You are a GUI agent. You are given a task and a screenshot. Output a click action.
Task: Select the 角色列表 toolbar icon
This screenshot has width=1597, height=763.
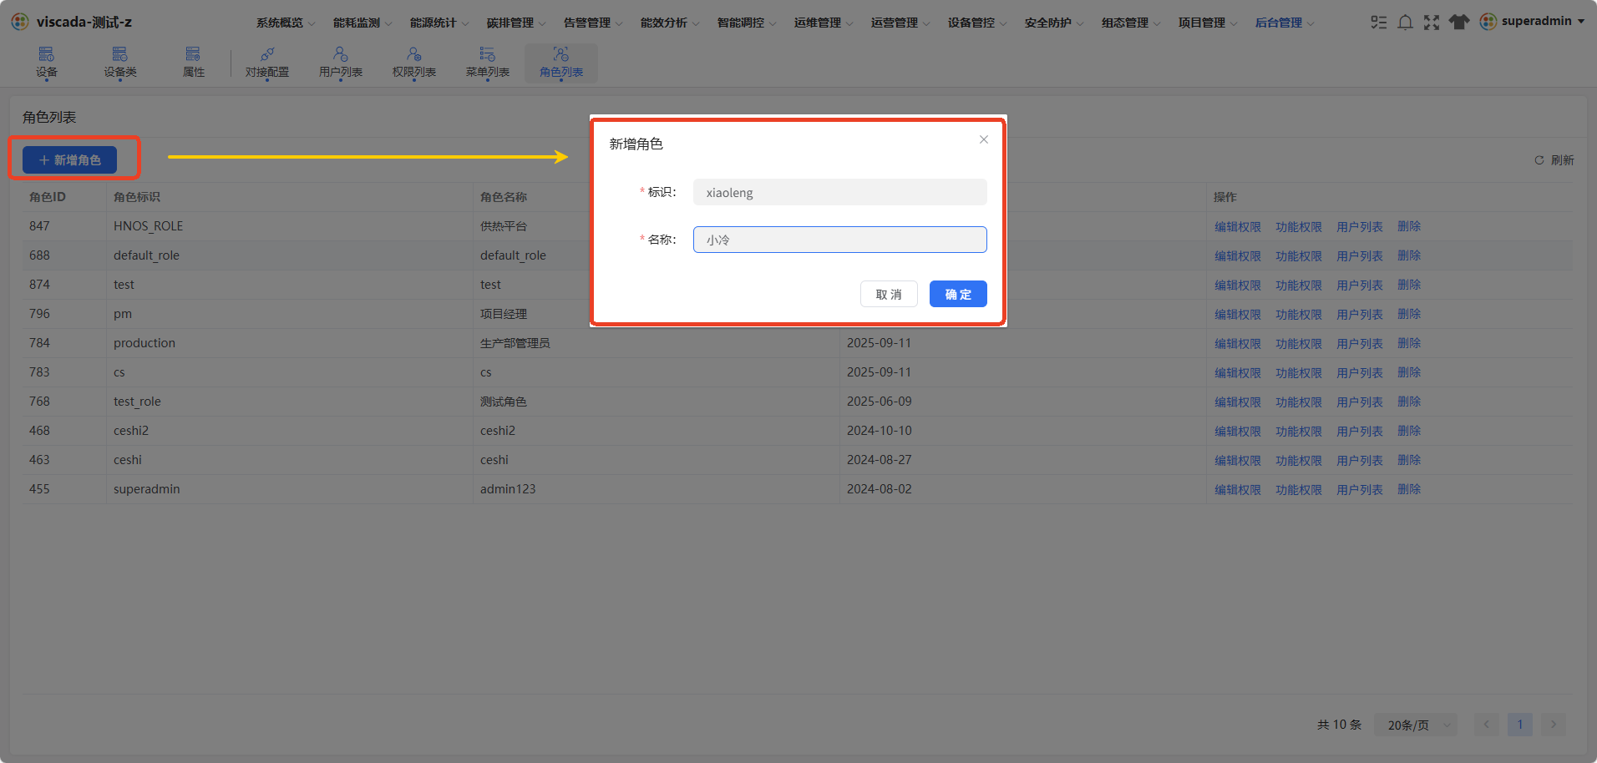coord(561,63)
